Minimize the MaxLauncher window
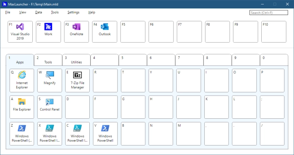The width and height of the screenshot is (294, 155). (x=262, y=4)
